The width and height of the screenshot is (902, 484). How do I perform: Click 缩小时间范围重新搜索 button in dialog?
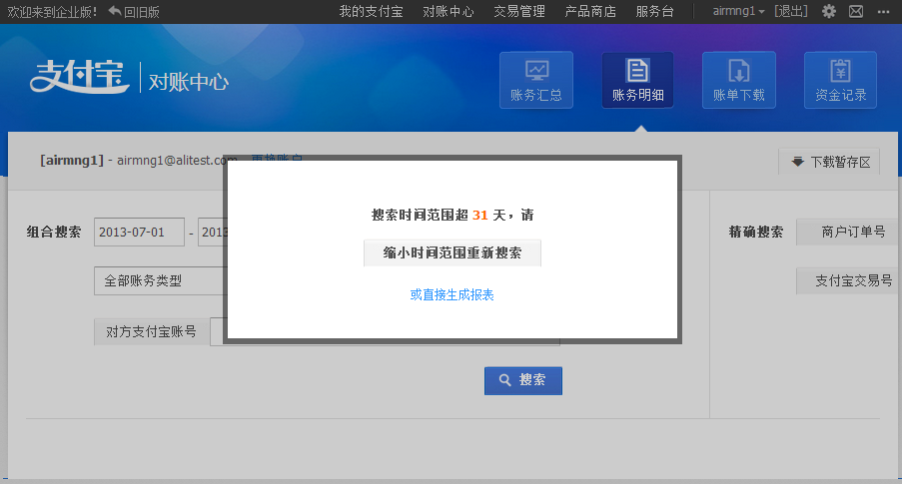tap(452, 252)
